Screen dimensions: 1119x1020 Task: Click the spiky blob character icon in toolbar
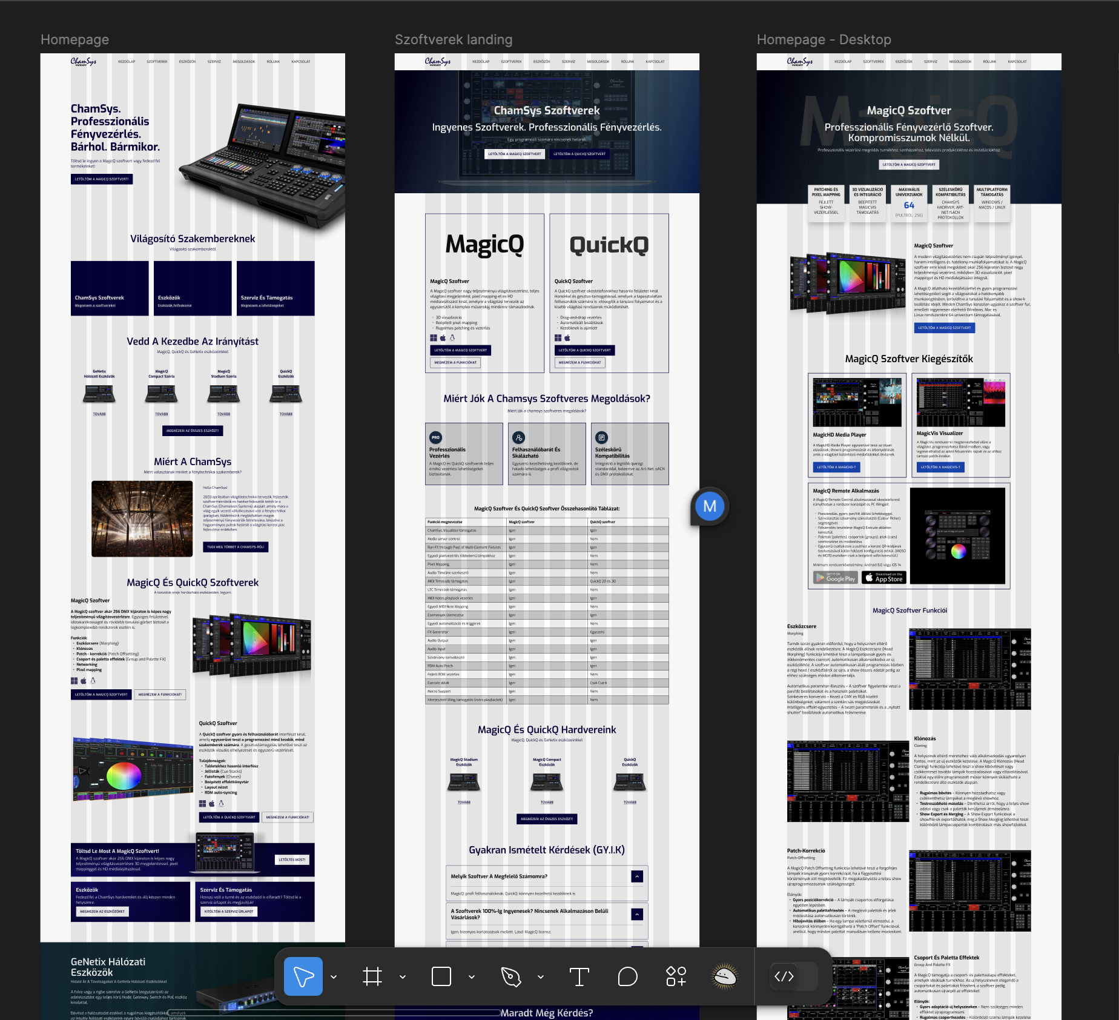point(725,976)
